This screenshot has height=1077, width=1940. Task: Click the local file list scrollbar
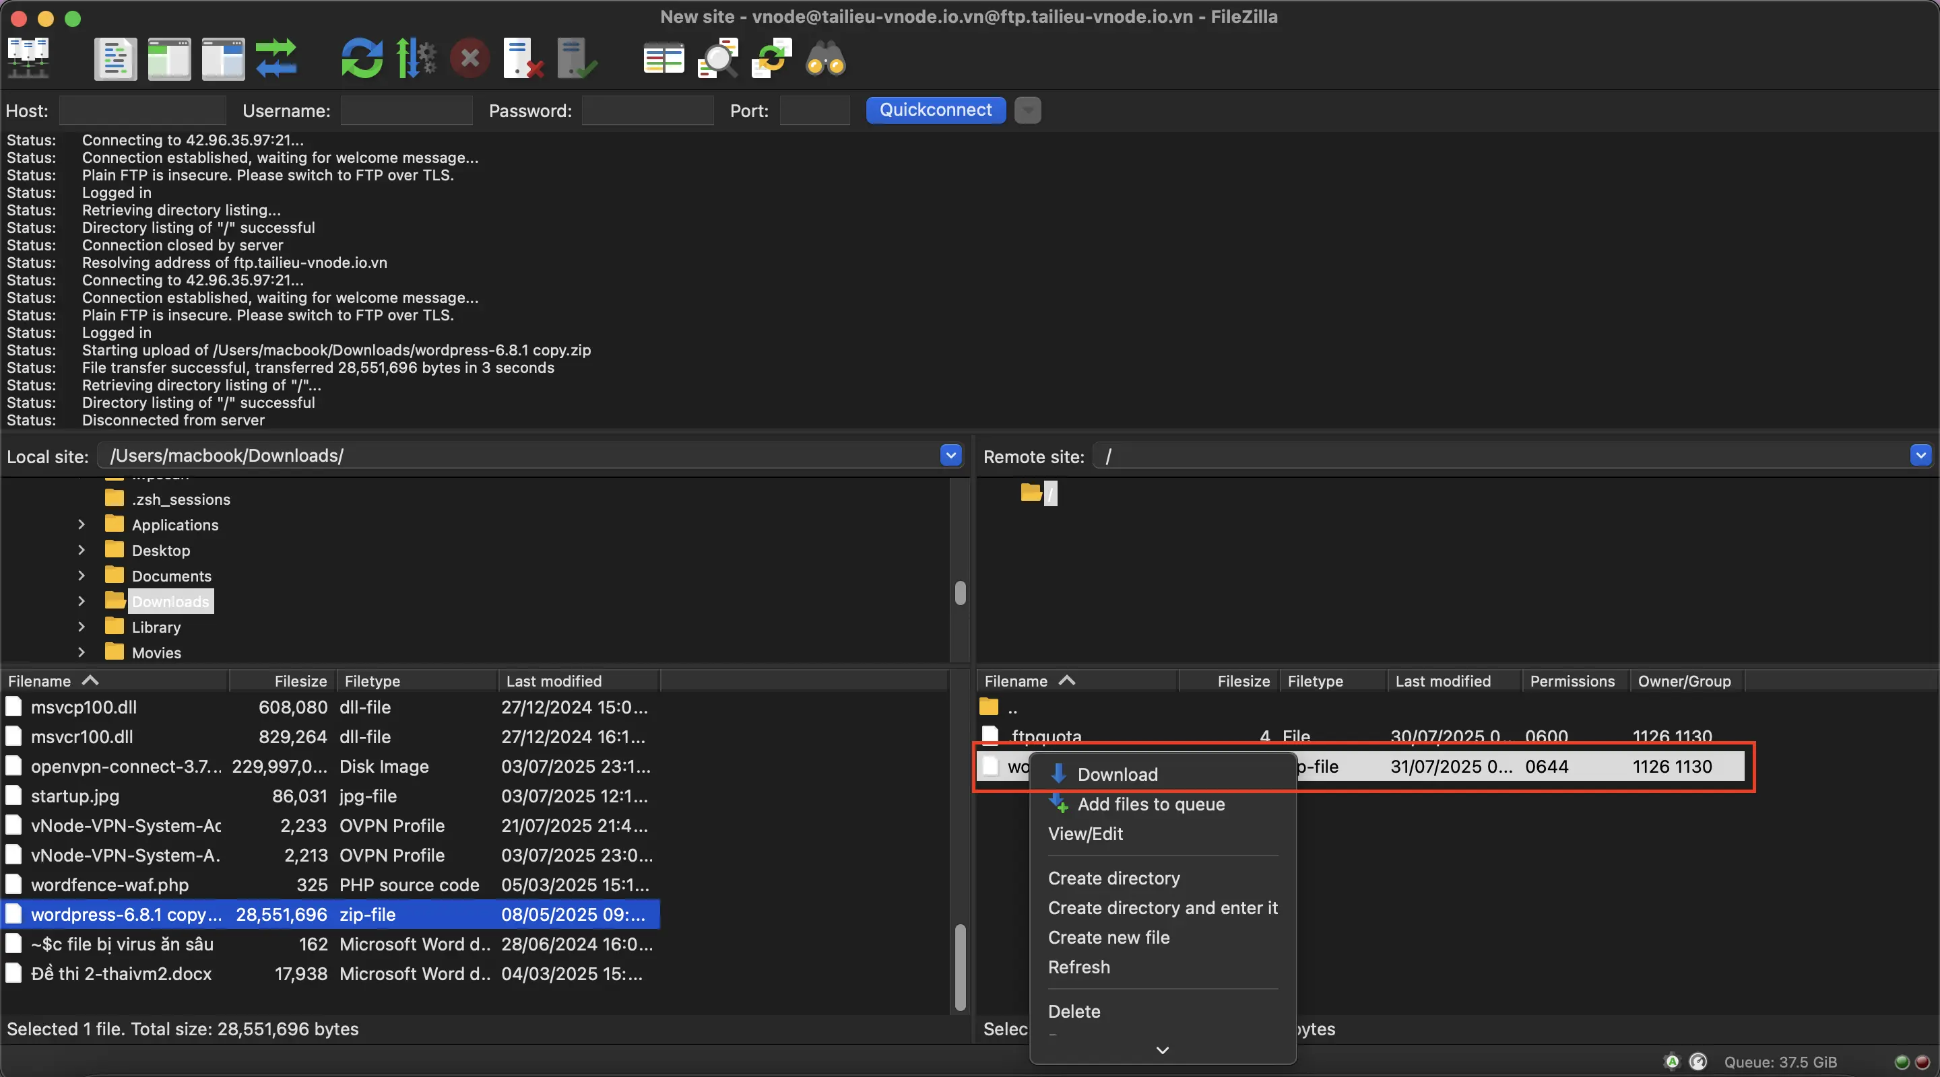pos(959,967)
